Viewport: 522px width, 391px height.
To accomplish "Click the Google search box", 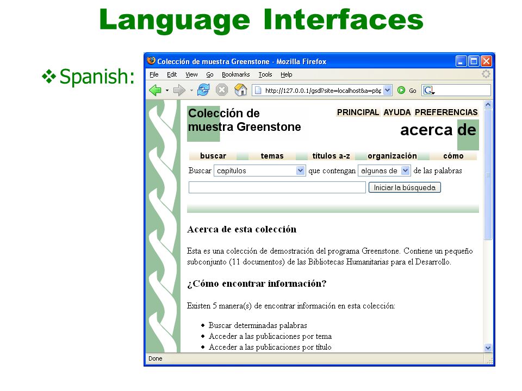I will click(x=456, y=90).
